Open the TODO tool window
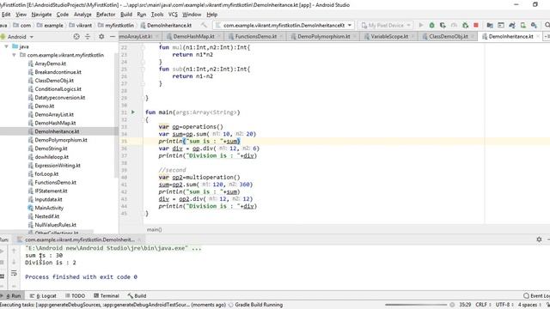550x309 pixels. coord(75,295)
